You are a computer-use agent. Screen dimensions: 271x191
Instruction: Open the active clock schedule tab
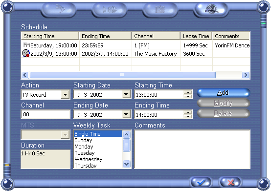coord(211,10)
